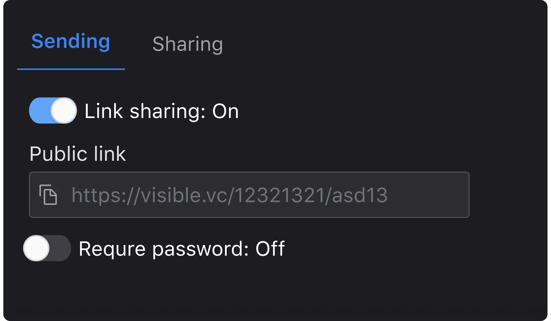Flip the blue Link sharing toggle off
551x321 pixels.
point(52,111)
